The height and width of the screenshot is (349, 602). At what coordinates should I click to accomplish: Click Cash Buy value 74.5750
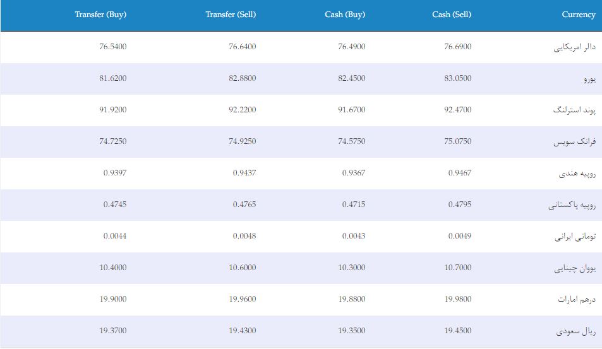tap(352, 141)
